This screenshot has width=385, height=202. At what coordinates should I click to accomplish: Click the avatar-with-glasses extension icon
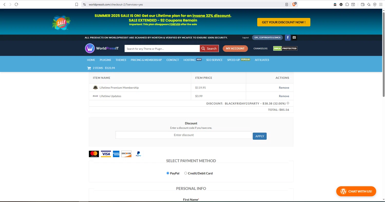coord(335,4)
